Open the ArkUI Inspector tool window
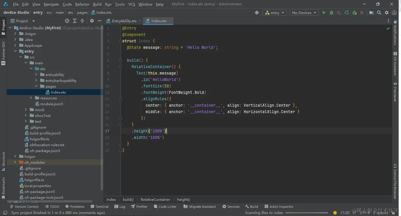 point(279,206)
